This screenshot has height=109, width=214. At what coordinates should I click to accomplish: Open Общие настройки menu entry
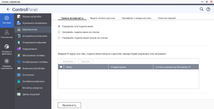point(32,16)
